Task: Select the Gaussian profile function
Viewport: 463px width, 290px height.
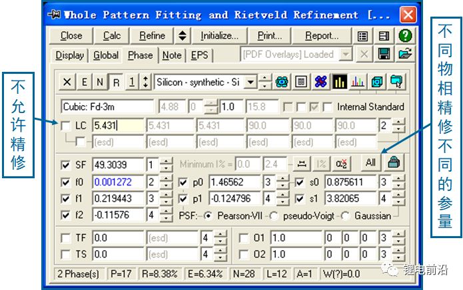Action: tap(346, 216)
